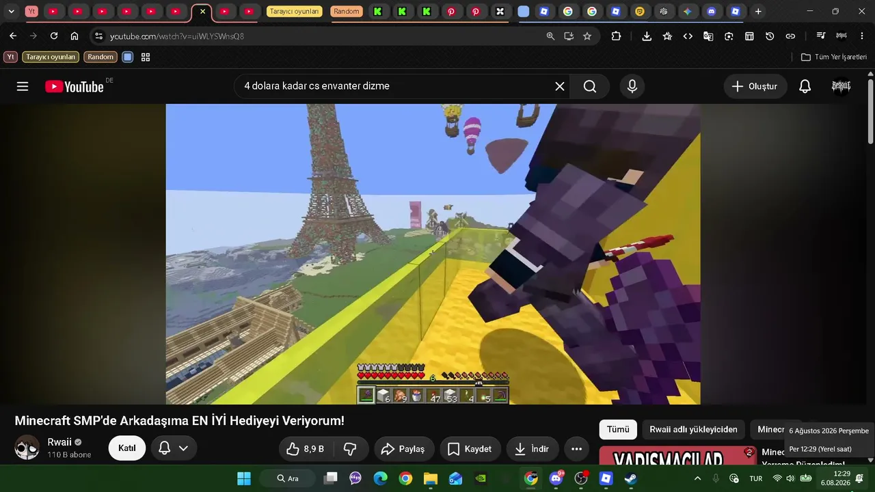Open Tüm Yer İşaretleri folder
This screenshot has height=492, width=875.
(x=834, y=57)
